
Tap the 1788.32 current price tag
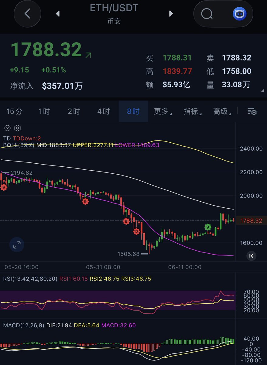[252, 221]
